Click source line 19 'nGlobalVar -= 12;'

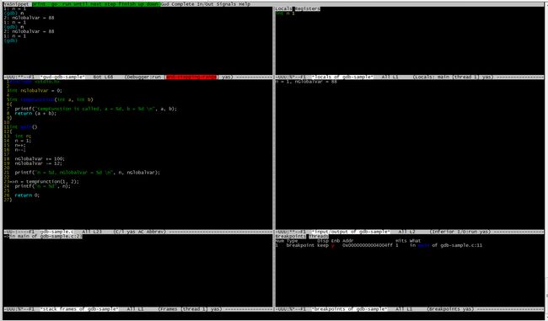[39, 163]
